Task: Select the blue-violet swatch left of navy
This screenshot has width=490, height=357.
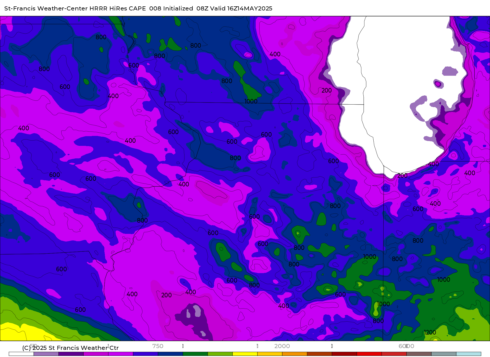Action: click(x=145, y=354)
